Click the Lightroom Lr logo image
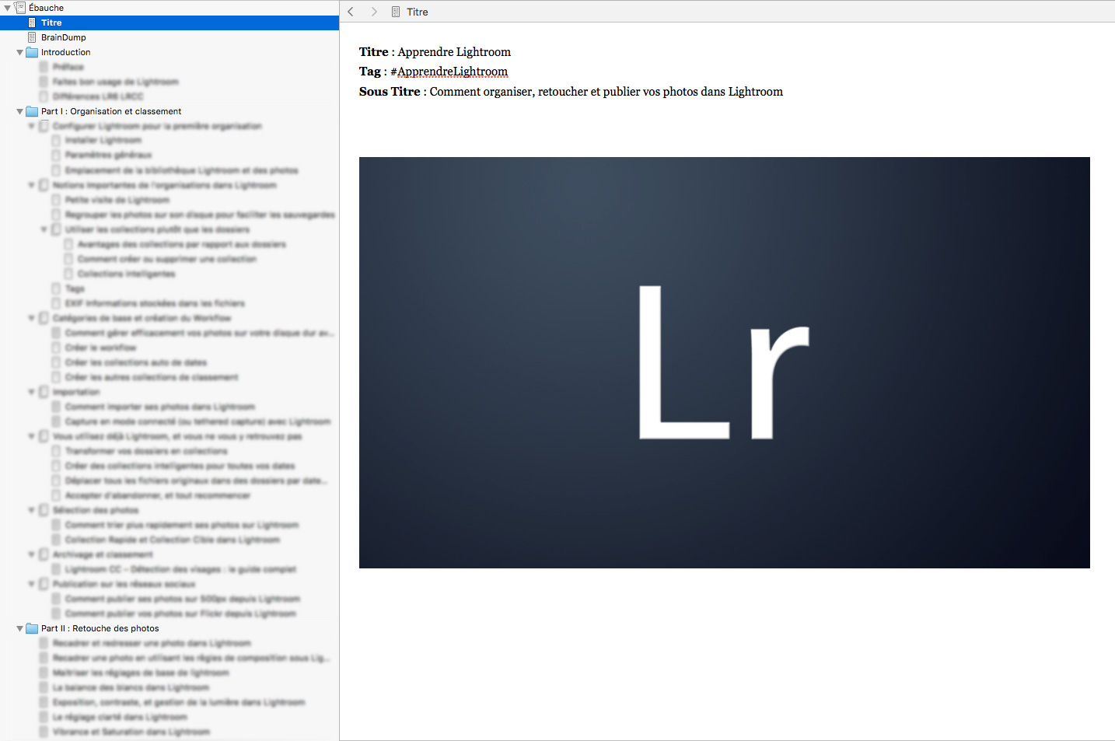Image resolution: width=1115 pixels, height=741 pixels. (724, 362)
